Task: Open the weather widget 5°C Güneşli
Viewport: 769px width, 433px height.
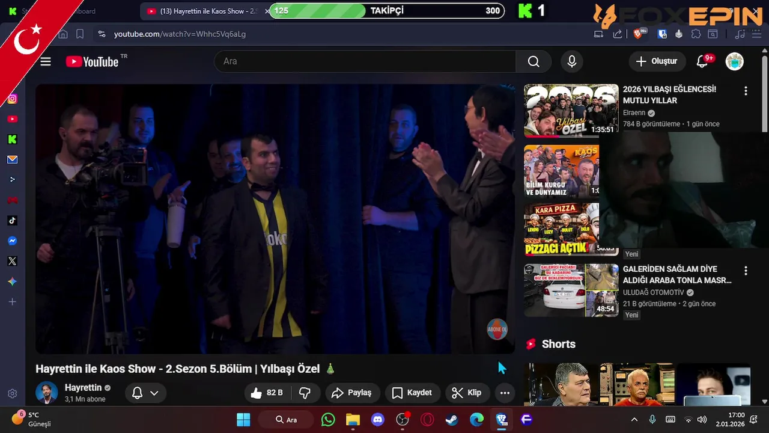Action: coord(30,419)
